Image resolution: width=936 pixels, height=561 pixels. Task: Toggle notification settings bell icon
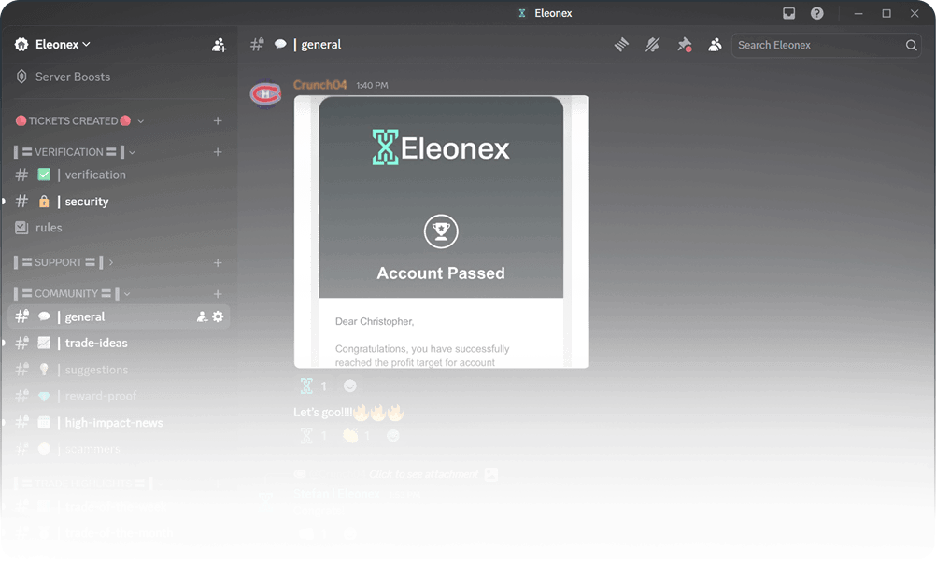click(x=652, y=45)
